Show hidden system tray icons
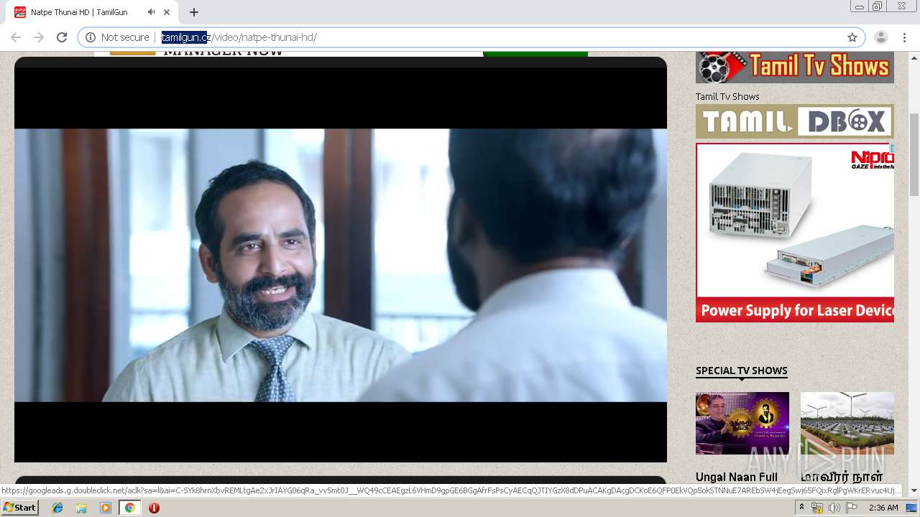The height and width of the screenshot is (517, 920). (x=801, y=508)
